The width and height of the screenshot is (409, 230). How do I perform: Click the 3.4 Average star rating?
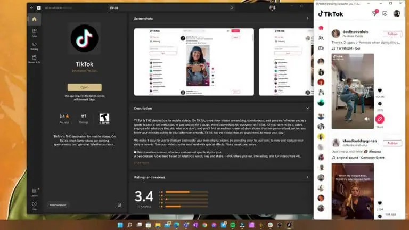(x=64, y=118)
